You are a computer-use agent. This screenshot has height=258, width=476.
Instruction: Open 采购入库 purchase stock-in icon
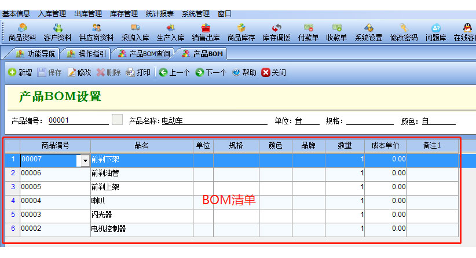tap(135, 32)
